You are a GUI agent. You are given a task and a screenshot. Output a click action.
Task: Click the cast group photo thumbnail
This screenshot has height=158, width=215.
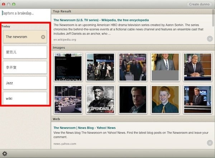click(100, 67)
